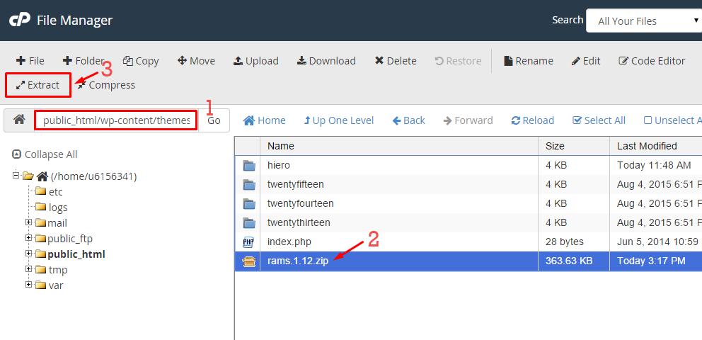Select the index.php file name

click(289, 242)
